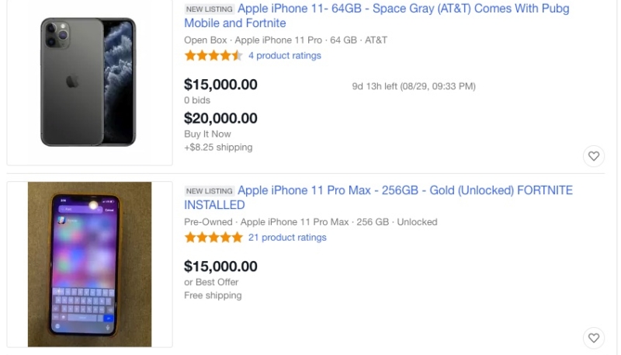Click the +$8.25 shipping text
The image size is (621, 355).
218,147
